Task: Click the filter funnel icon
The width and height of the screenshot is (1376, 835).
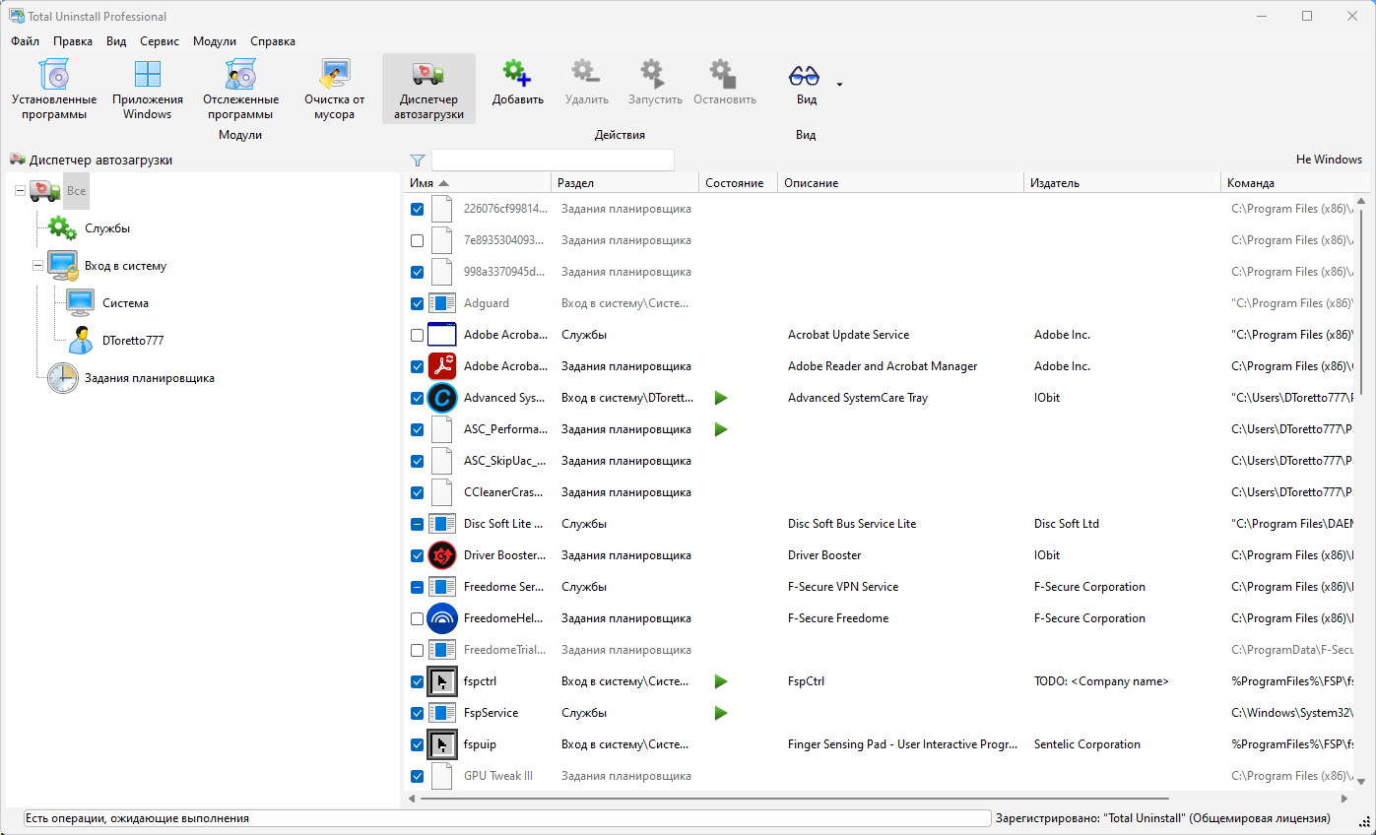Action: (x=418, y=160)
